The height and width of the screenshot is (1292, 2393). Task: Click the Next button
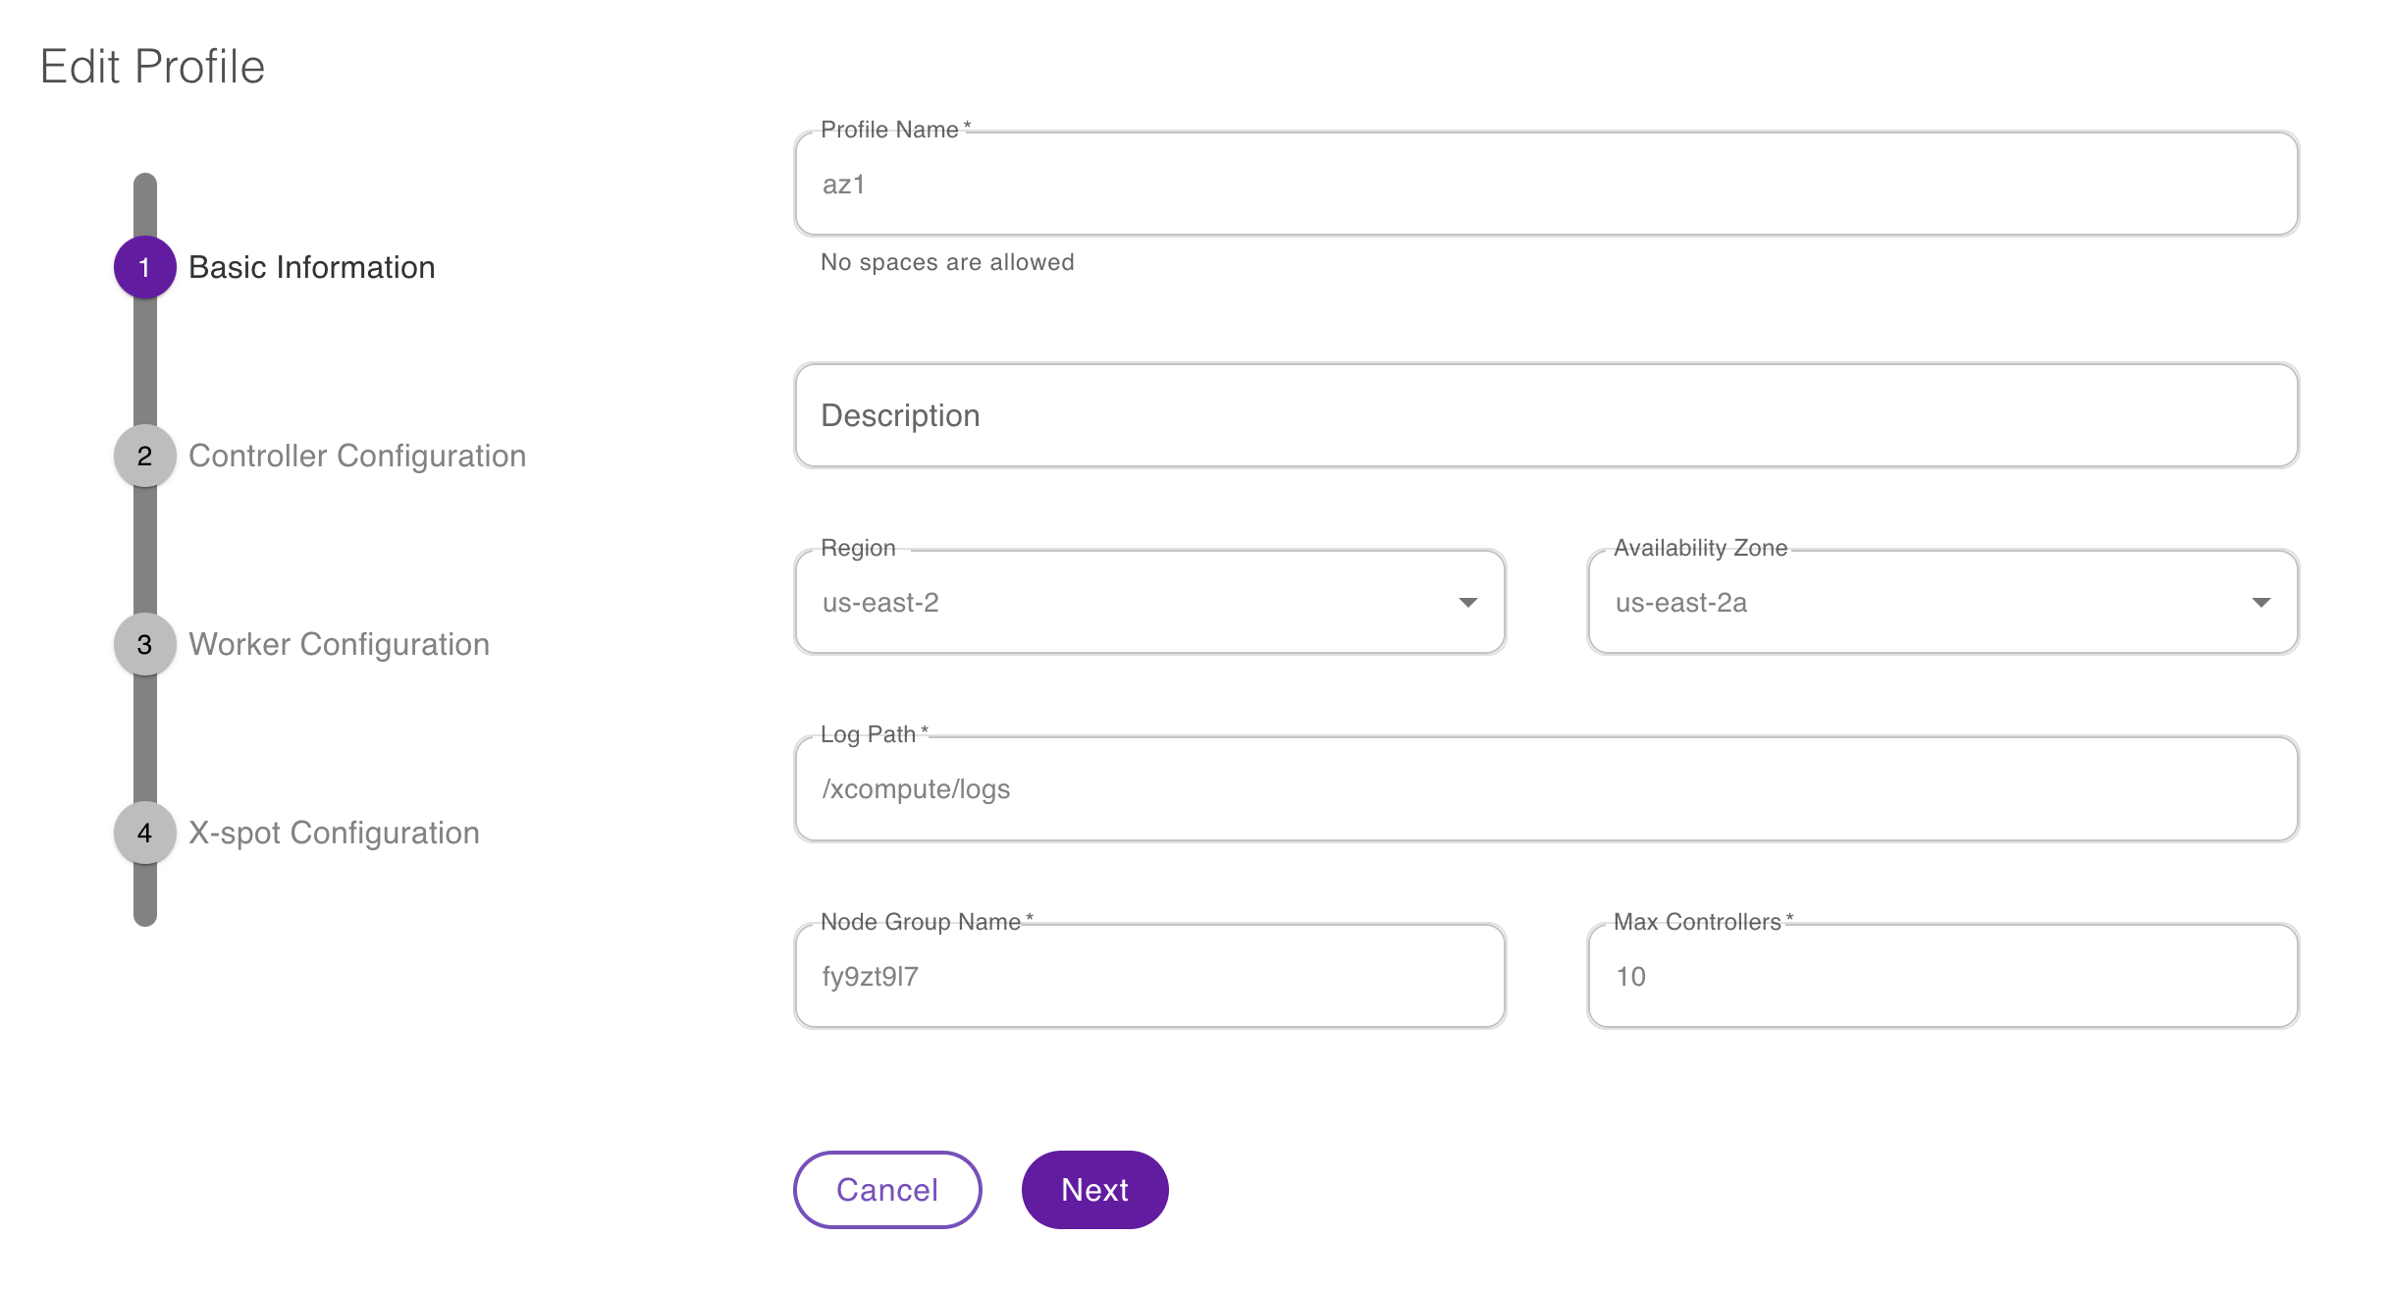pyautogui.click(x=1094, y=1189)
